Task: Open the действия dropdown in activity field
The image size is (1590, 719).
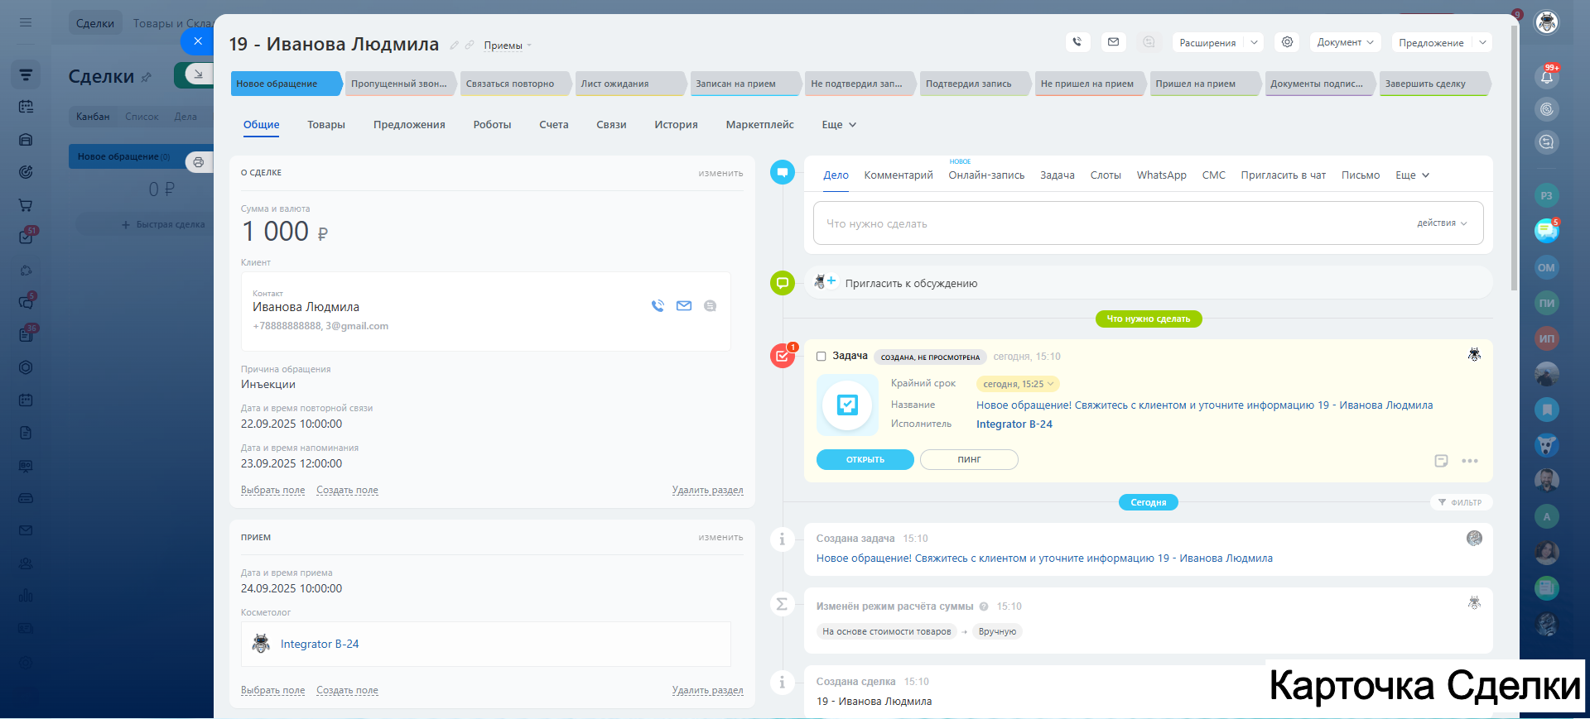Action: point(1442,223)
